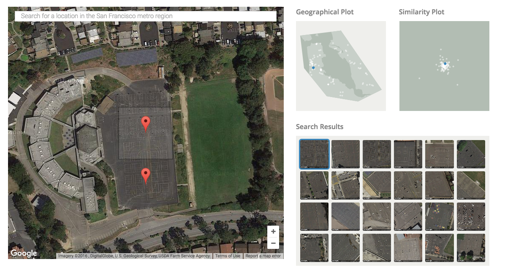This screenshot has width=505, height=270.
Task: Open the first thumbnail in second results row
Action: [x=314, y=185]
